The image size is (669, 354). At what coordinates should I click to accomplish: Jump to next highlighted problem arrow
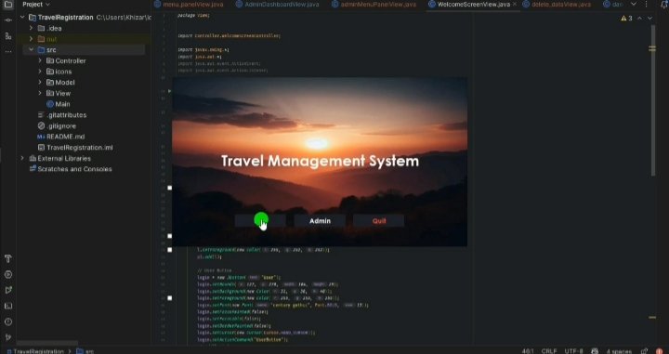coord(649,19)
